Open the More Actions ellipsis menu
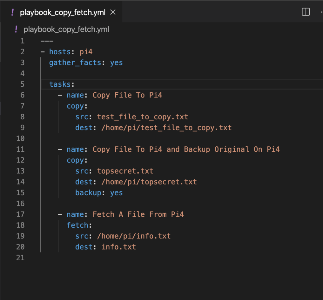This screenshot has width=323, height=300. pos(321,12)
